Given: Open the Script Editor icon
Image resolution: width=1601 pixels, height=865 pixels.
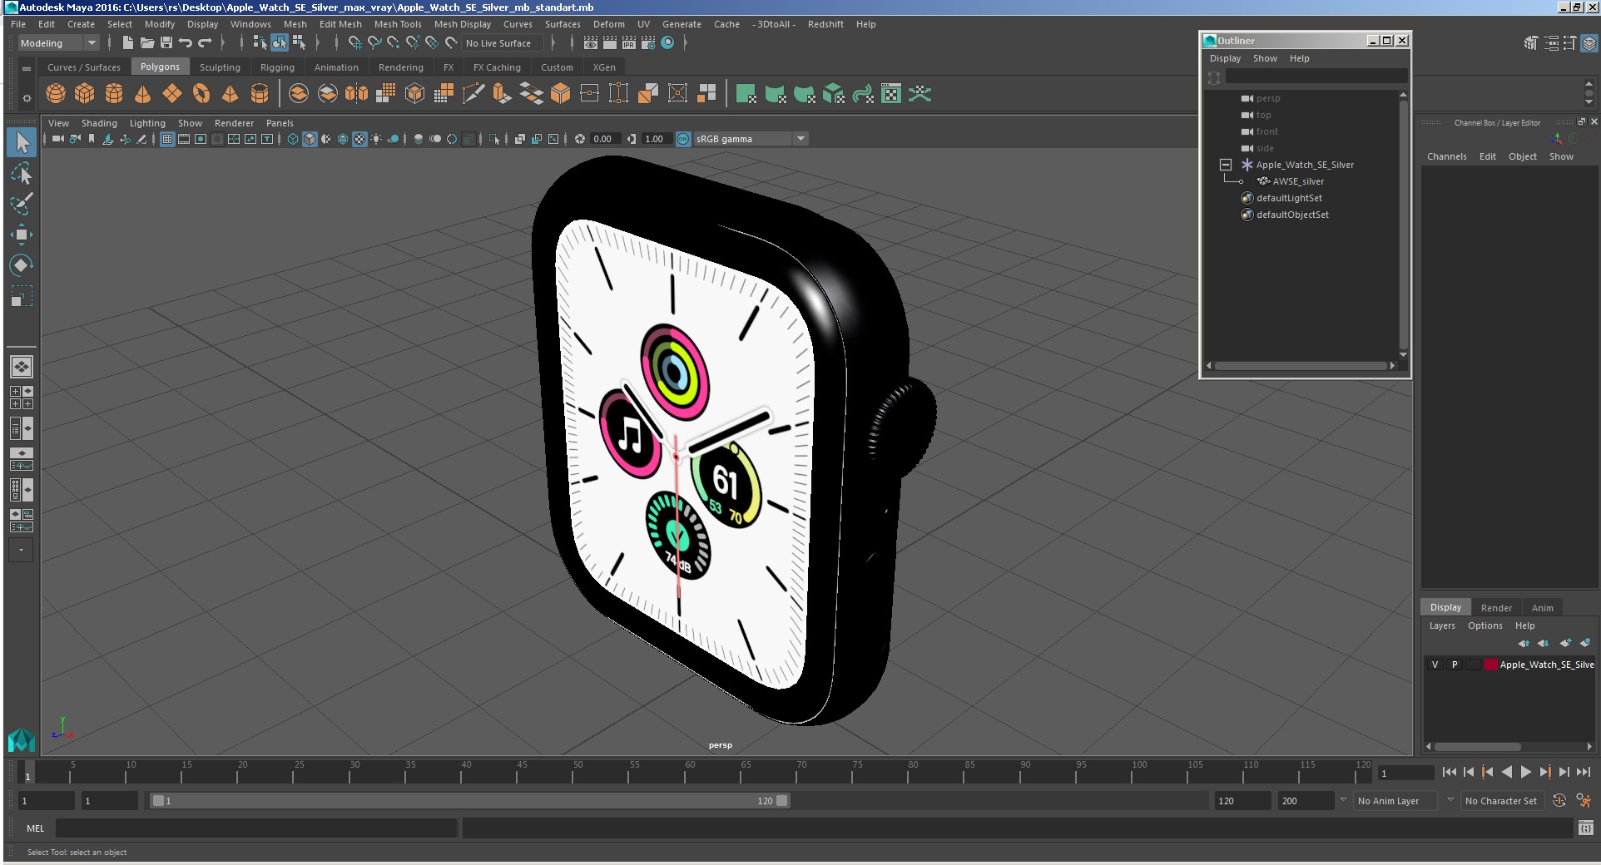Looking at the screenshot, I should [1586, 828].
